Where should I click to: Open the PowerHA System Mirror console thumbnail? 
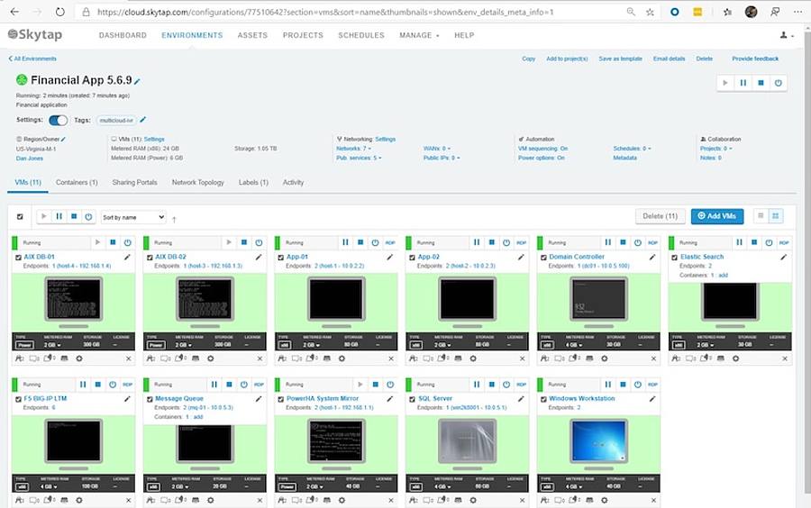pos(336,440)
